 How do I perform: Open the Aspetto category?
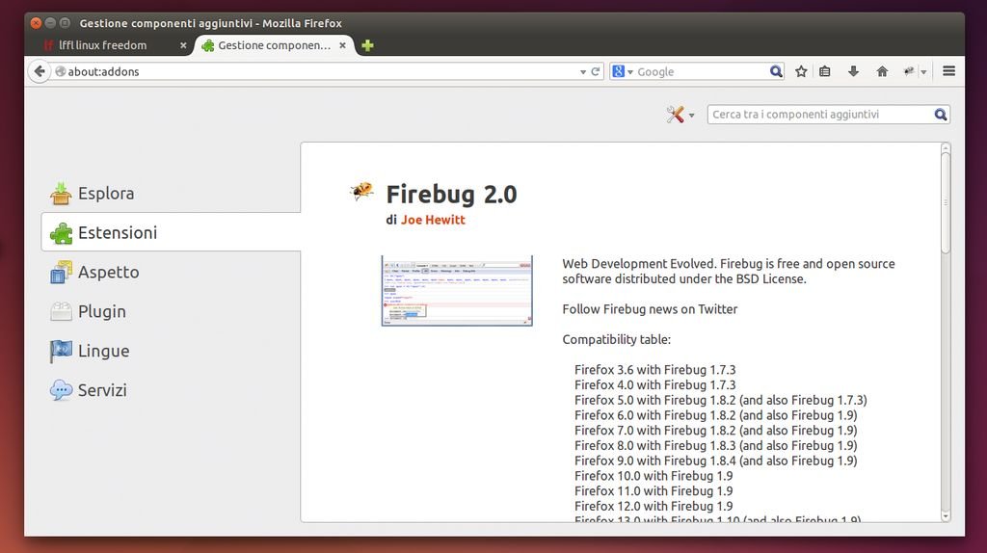170,272
